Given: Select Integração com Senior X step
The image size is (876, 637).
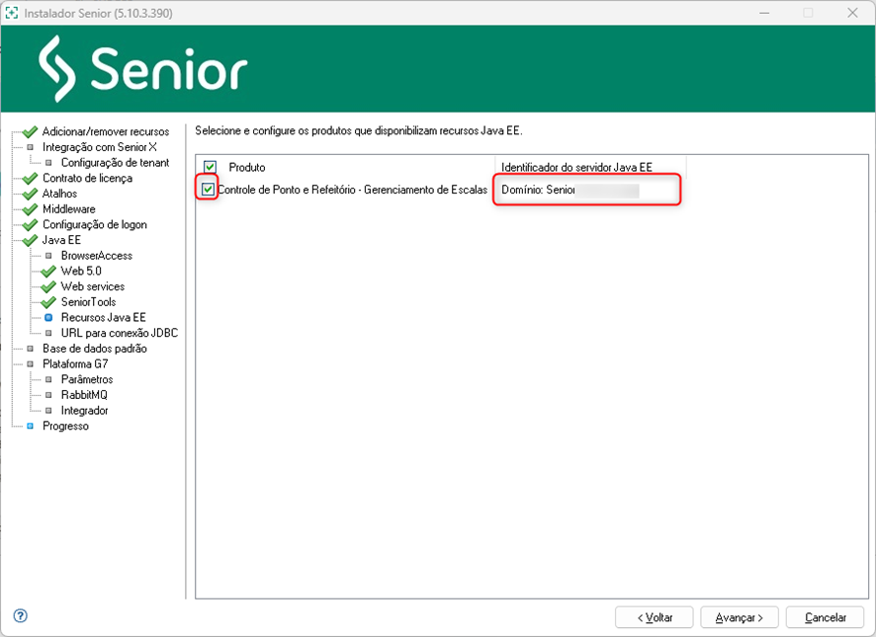Looking at the screenshot, I should (x=100, y=147).
